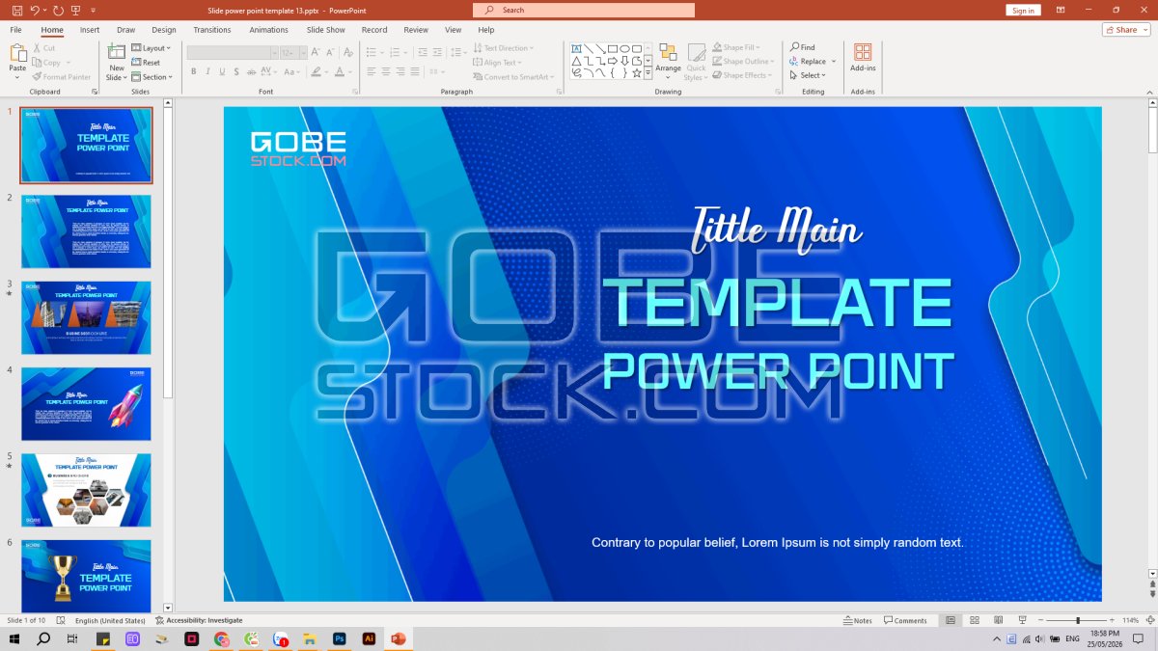Viewport: 1158px width, 651px height.
Task: Open the Add-ins icon
Action: [x=863, y=52]
